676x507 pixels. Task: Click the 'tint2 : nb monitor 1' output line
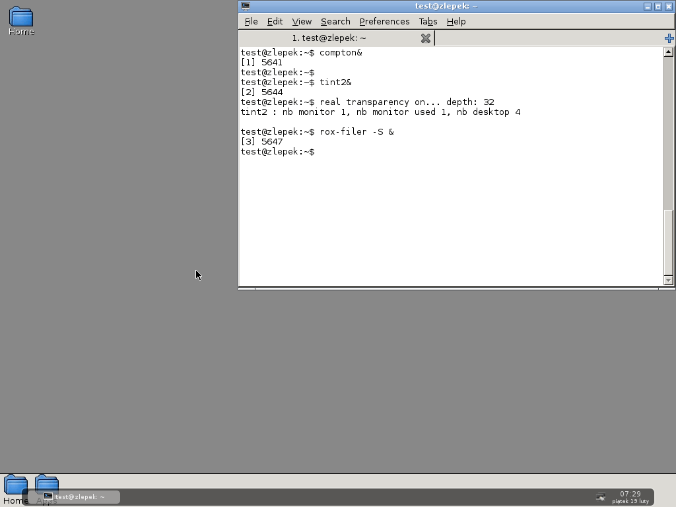[x=381, y=112]
